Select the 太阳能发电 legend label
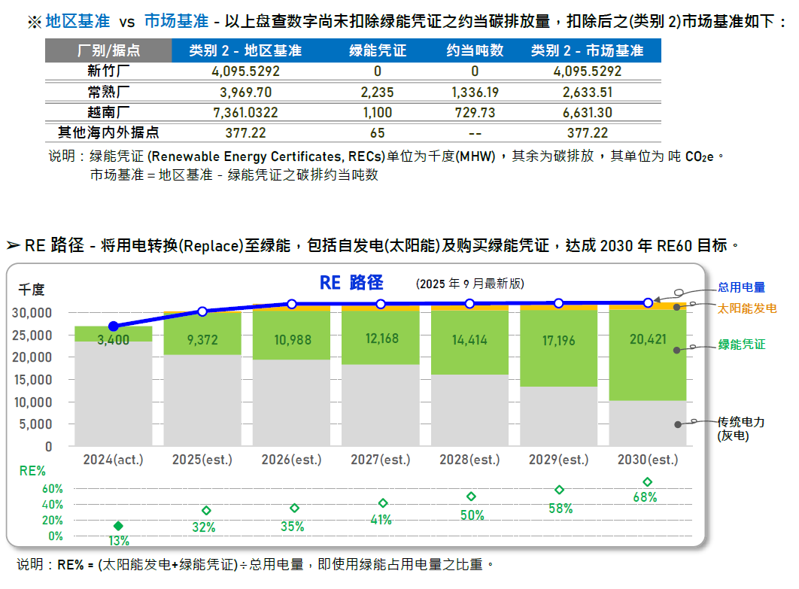This screenshot has height=589, width=799. coord(746,308)
